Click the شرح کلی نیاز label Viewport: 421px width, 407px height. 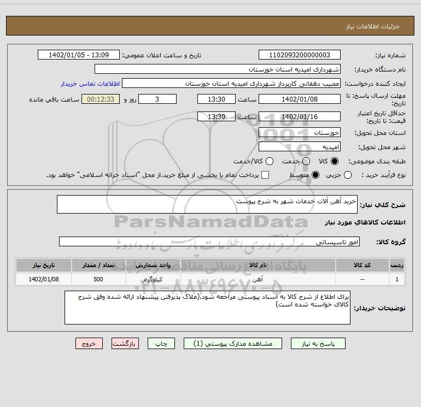click(x=383, y=205)
